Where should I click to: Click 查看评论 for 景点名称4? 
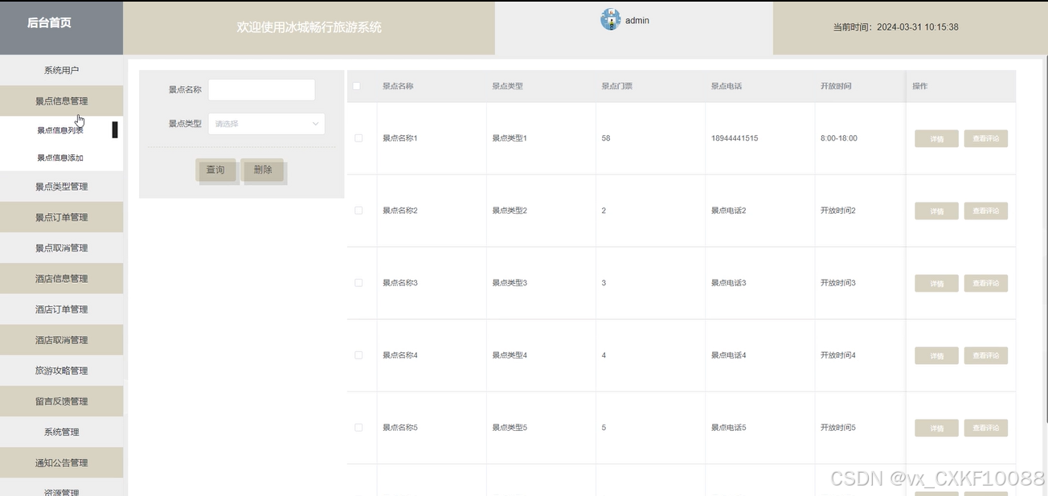coord(986,355)
